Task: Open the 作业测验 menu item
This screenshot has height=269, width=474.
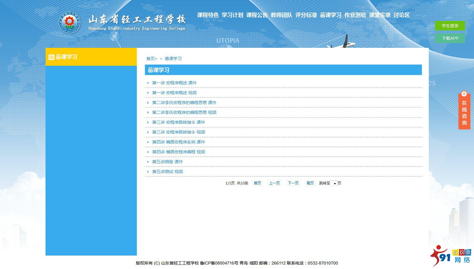Action: click(x=355, y=15)
